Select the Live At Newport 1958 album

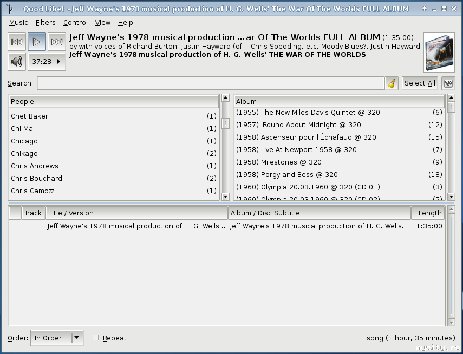pos(340,150)
